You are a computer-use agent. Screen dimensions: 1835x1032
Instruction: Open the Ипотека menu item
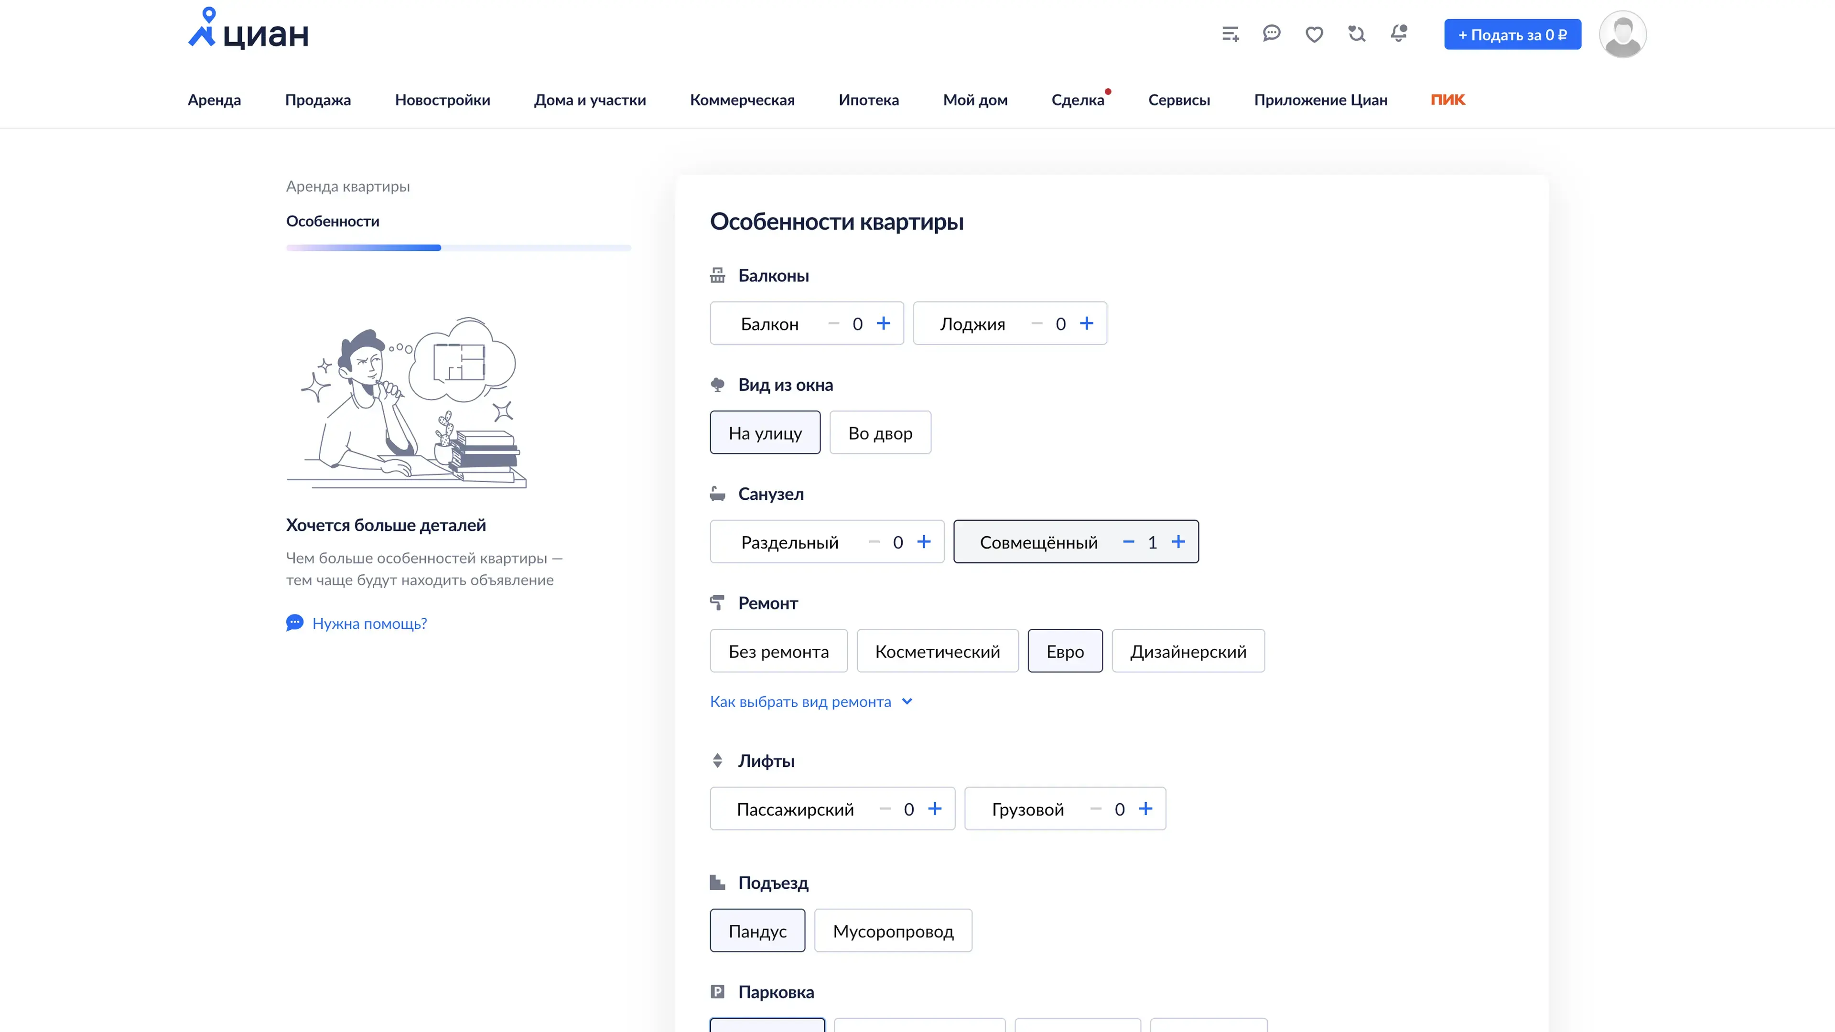tap(868, 100)
